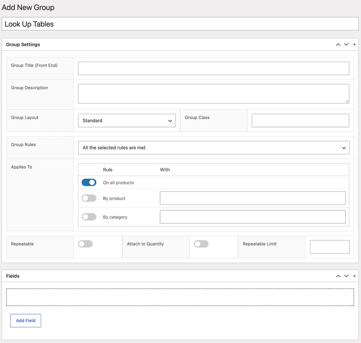This screenshot has width=361, height=343.
Task: Click the Add New Group heading
Action: click(28, 7)
